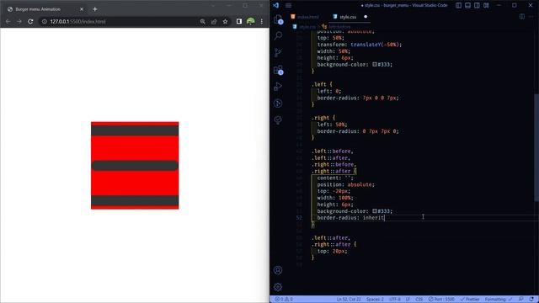Change indentation via Spaces: 2
Image resolution: width=539 pixels, height=303 pixels.
375,300
